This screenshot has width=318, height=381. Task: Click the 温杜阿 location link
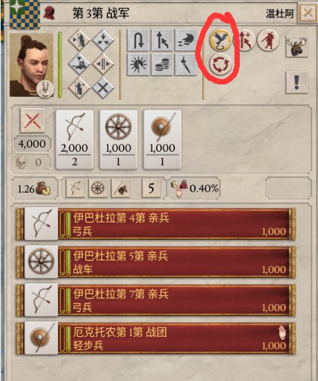(280, 13)
